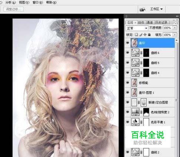This screenshot has width=180, height=157.
Task: Hide the 曲线 6 layer
Action: 127,52
